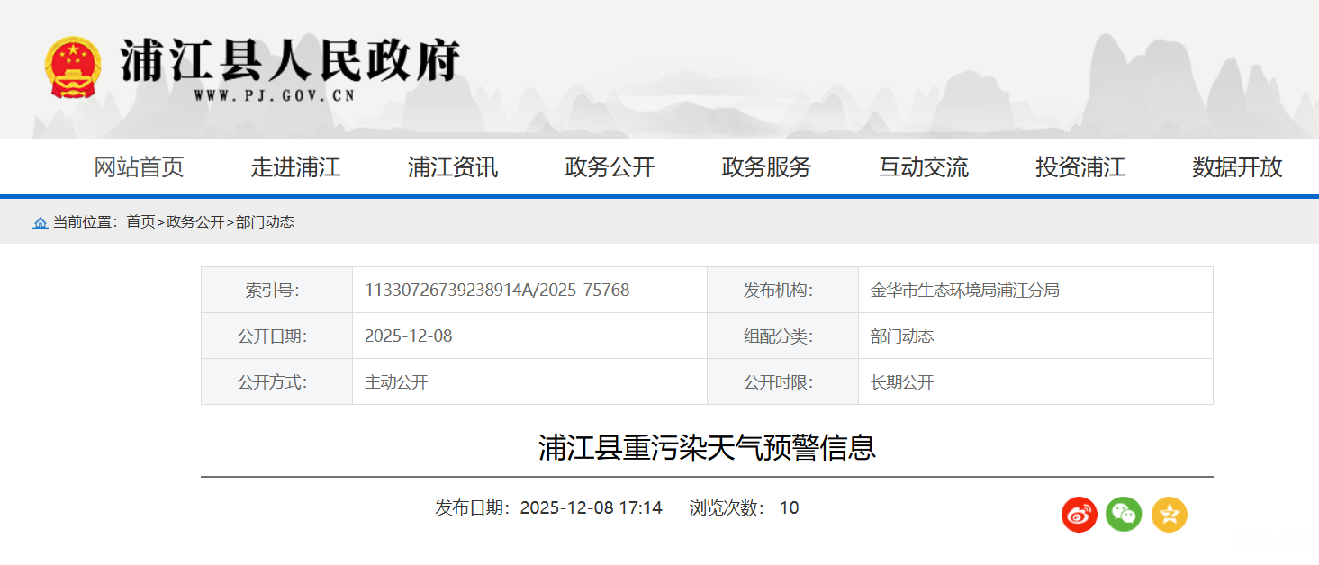Viewport: 1319px width, 565px height.
Task: Click the national emblem logo
Action: 74,67
